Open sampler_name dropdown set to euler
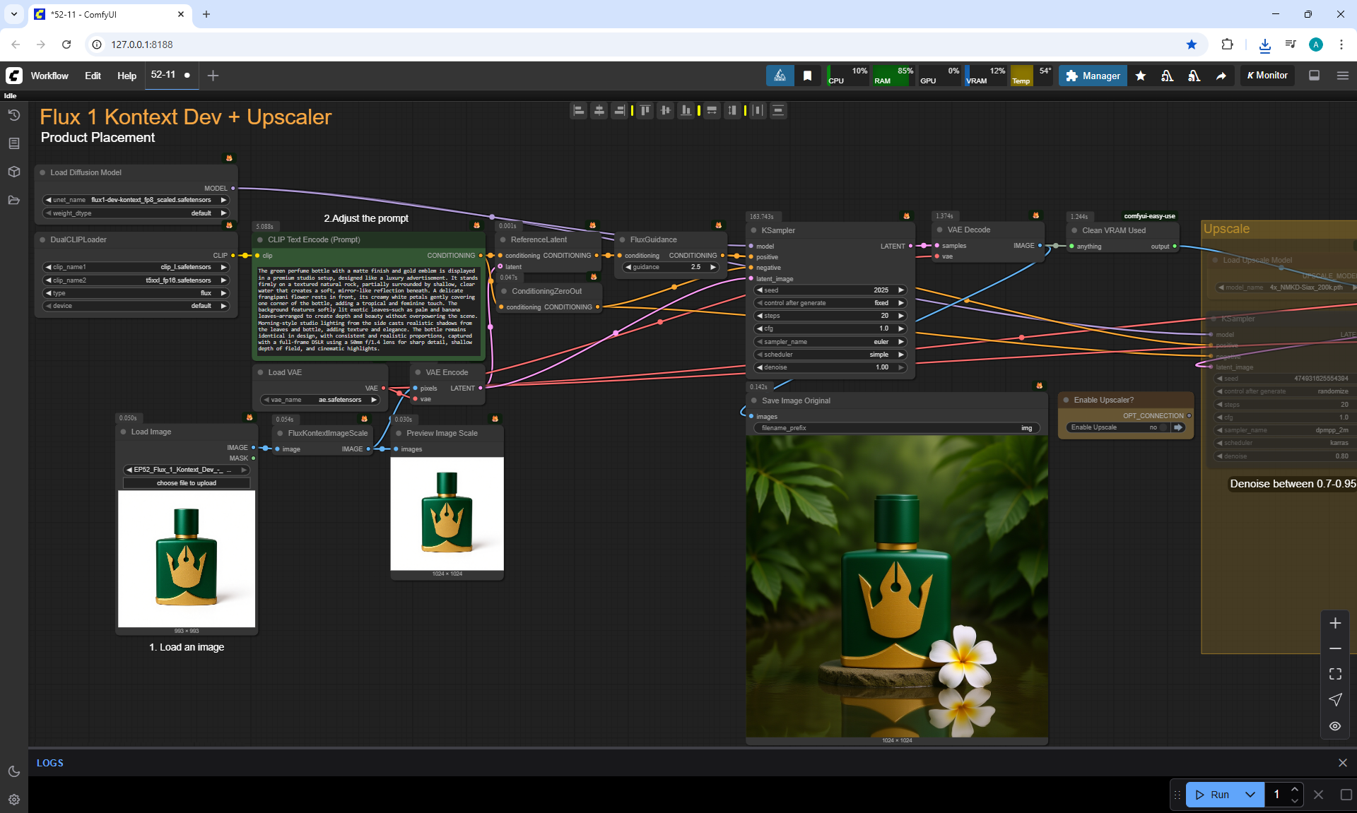The height and width of the screenshot is (813, 1357). pyautogui.click(x=830, y=342)
